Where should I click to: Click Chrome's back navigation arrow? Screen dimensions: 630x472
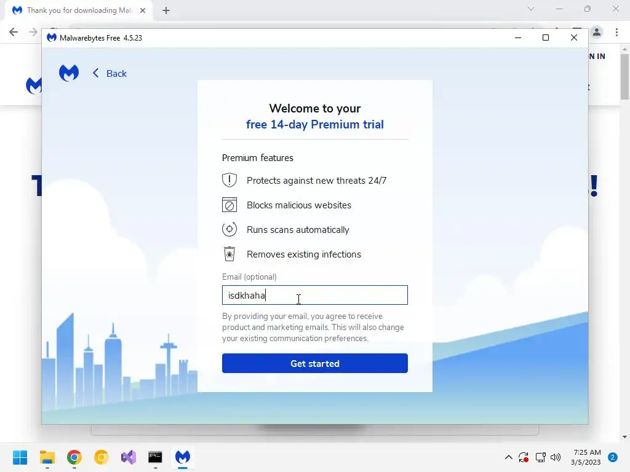coord(14,32)
